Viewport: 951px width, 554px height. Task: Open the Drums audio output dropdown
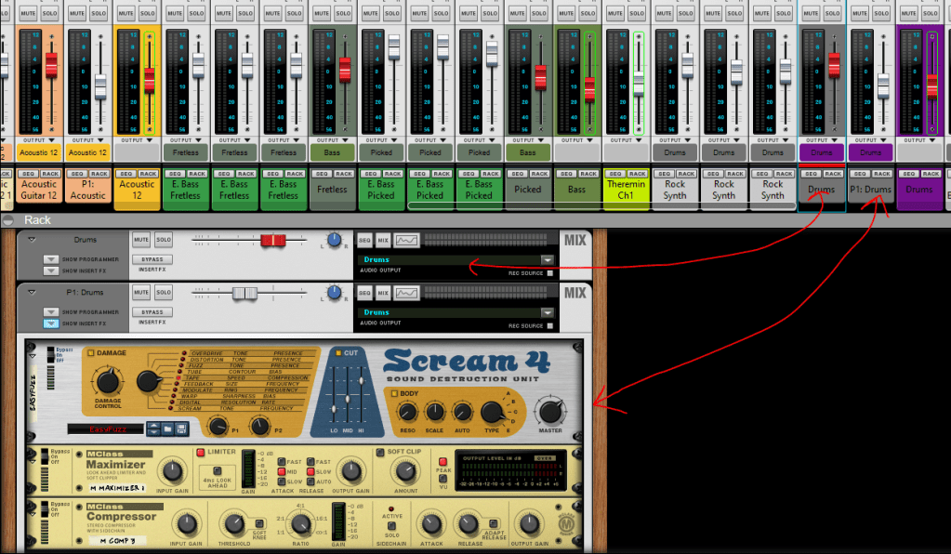[548, 260]
